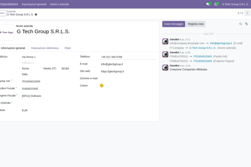This screenshot has height=167, width=251.
Task: Attach files using the paperclip icon
Action: [x=246, y=24]
